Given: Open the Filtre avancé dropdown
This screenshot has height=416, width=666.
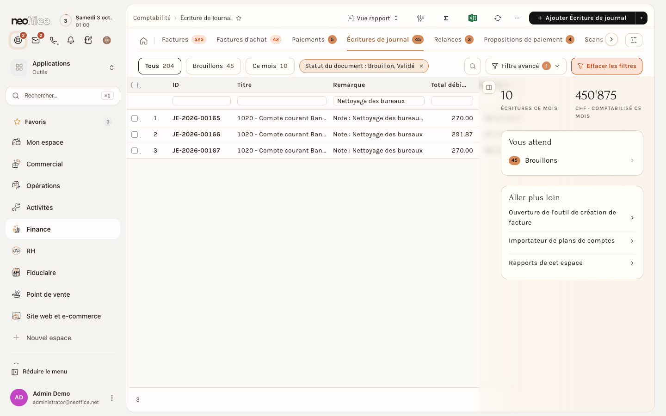Looking at the screenshot, I should click(x=526, y=66).
